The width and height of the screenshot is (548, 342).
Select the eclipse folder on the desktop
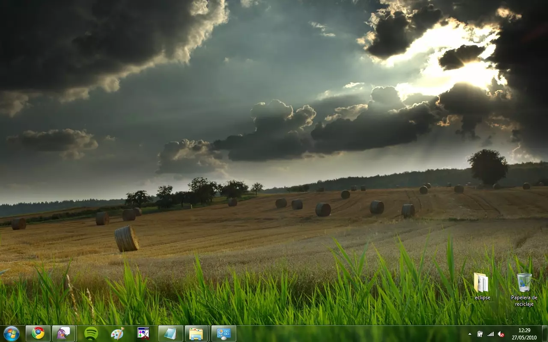click(482, 286)
